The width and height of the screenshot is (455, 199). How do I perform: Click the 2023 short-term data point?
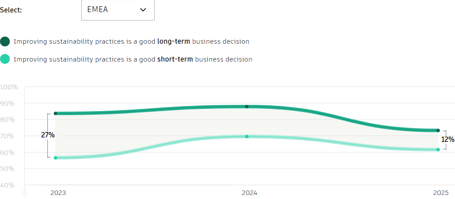55,158
